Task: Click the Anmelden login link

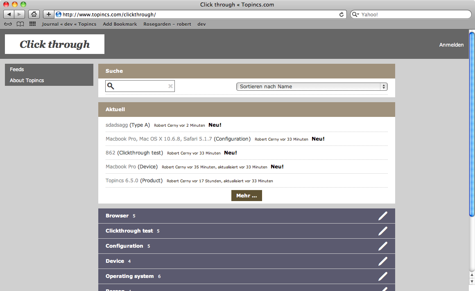Action: pyautogui.click(x=451, y=45)
